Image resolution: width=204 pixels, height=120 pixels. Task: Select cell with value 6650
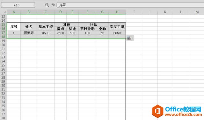pyautogui.click(x=117, y=33)
